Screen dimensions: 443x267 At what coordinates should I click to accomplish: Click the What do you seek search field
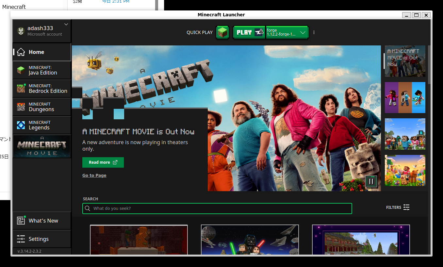(x=217, y=209)
